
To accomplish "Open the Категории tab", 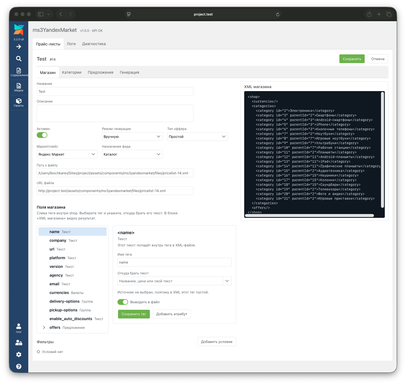I will point(72,72).
